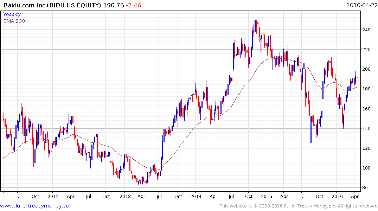Screen dimensions: 378x211
Task: Click the 2012 year label on time axis
Action: coord(53,196)
